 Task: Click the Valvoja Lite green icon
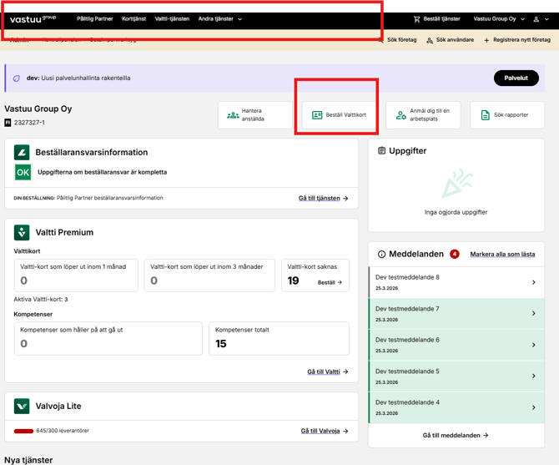[x=22, y=407]
